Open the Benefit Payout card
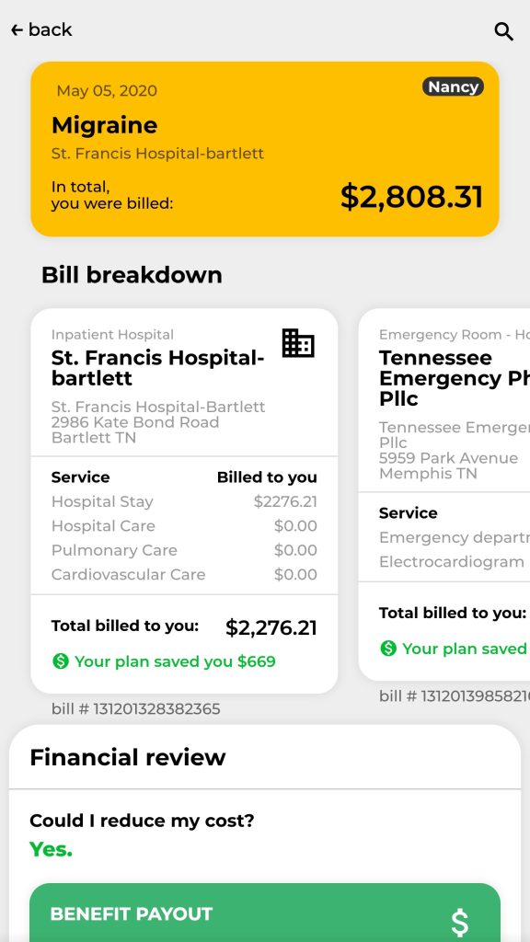The image size is (530, 942). click(265, 913)
